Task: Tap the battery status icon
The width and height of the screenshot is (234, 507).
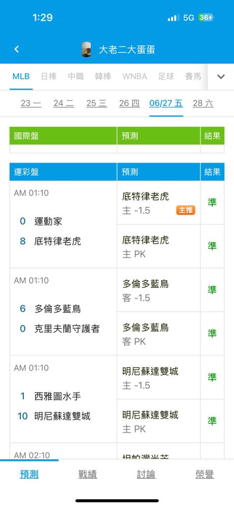Action: pyautogui.click(x=206, y=17)
